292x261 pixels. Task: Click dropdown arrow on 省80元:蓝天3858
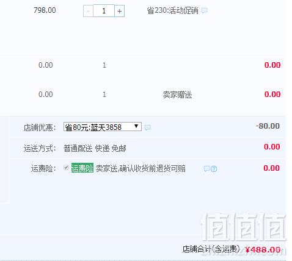[x=136, y=126]
